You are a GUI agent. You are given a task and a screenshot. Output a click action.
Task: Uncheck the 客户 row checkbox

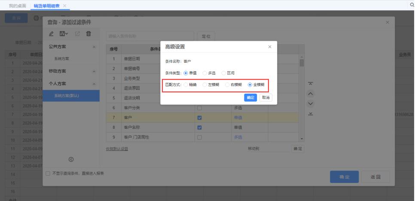200,118
